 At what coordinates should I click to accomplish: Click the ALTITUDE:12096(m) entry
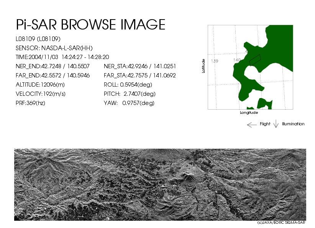40,85
